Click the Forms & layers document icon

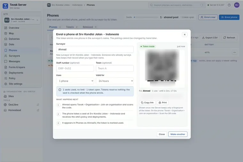pyautogui.click(x=6, y=67)
